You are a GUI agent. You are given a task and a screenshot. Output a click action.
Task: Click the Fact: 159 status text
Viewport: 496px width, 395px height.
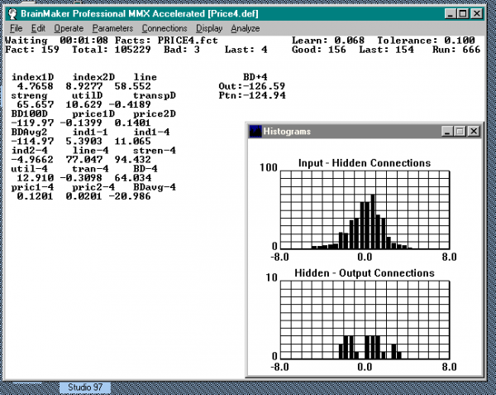(x=32, y=50)
